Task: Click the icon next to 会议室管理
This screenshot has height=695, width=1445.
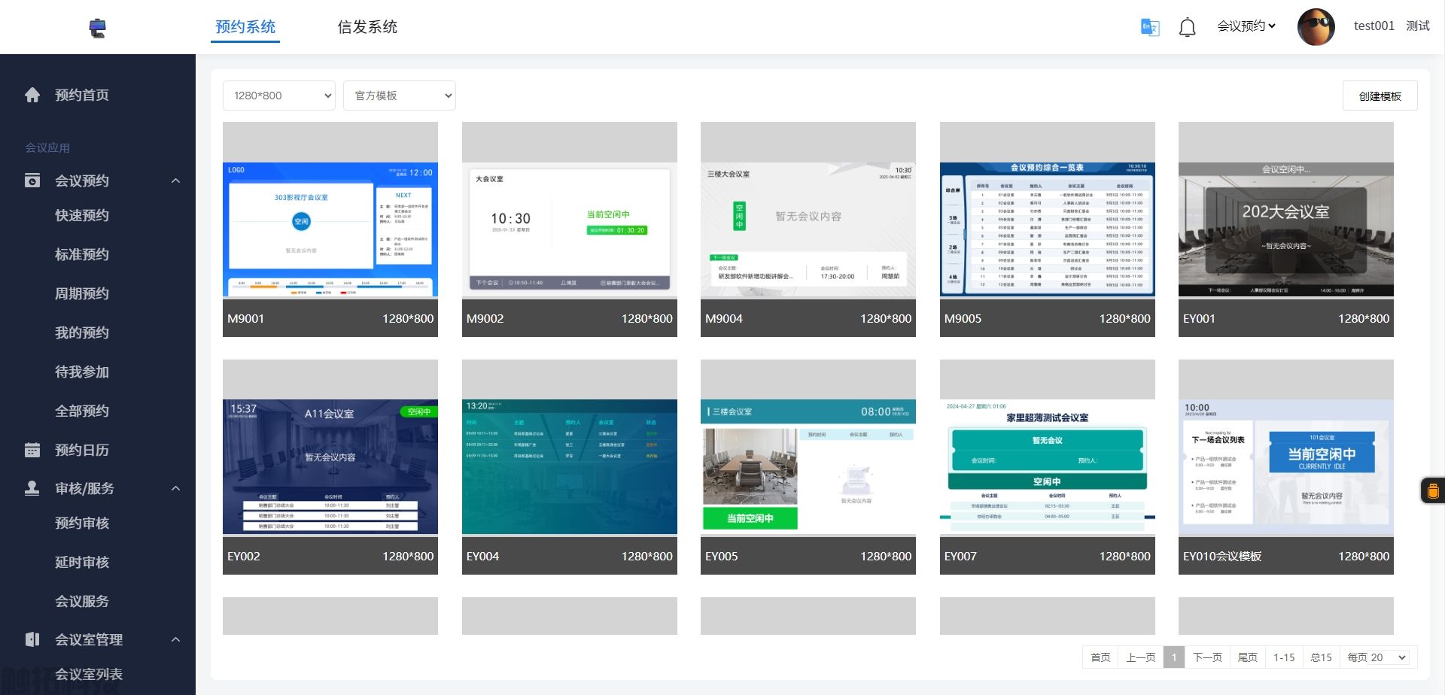Action: coord(32,639)
